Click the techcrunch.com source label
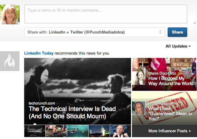 pos(42,103)
